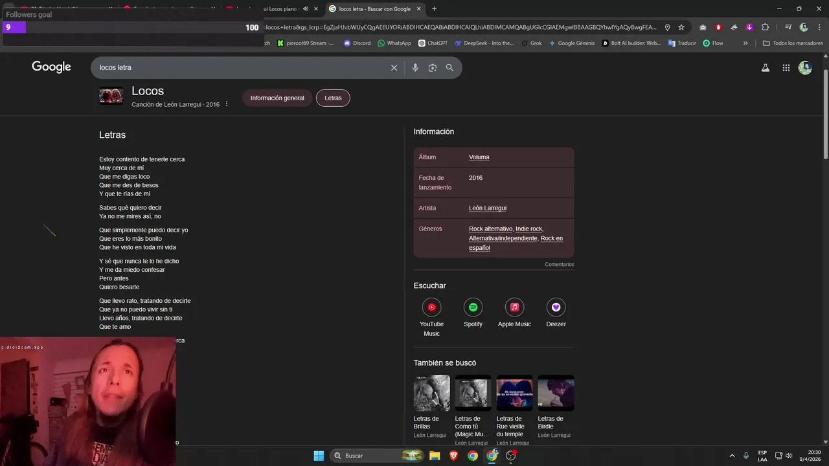Switch to the locos letra Google tab
The height and width of the screenshot is (466, 829).
tap(374, 9)
